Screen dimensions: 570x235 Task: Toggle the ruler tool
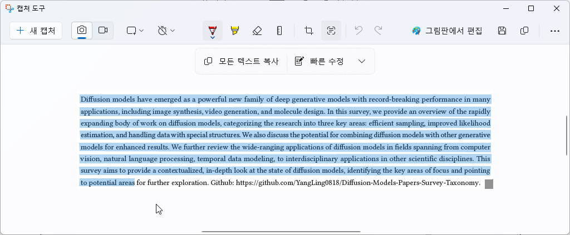[279, 31]
